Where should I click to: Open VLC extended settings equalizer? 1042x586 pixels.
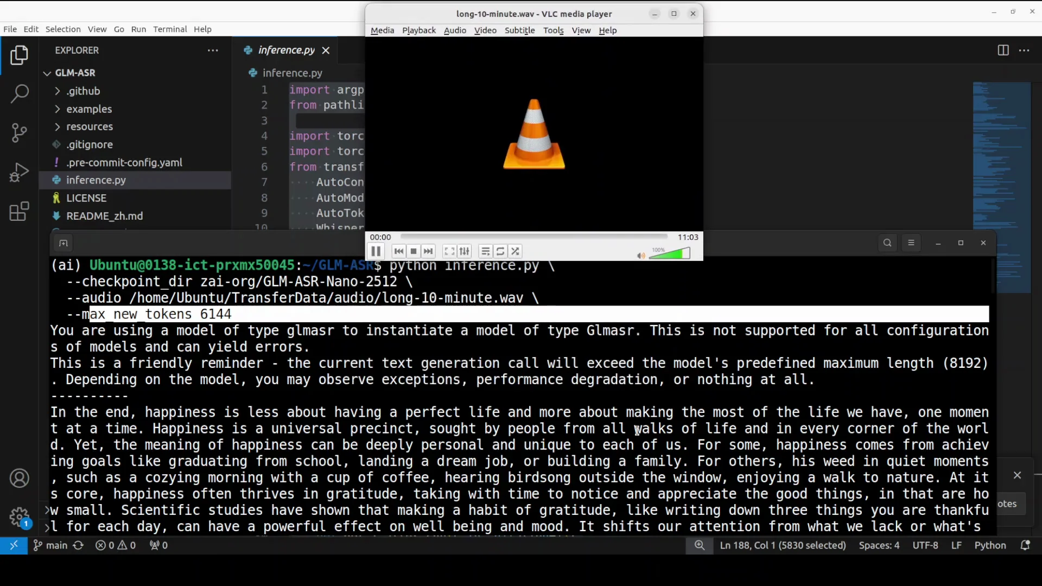(465, 251)
